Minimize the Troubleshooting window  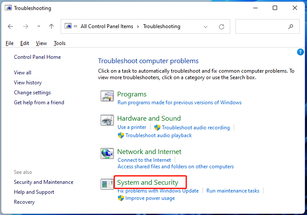[255, 8]
